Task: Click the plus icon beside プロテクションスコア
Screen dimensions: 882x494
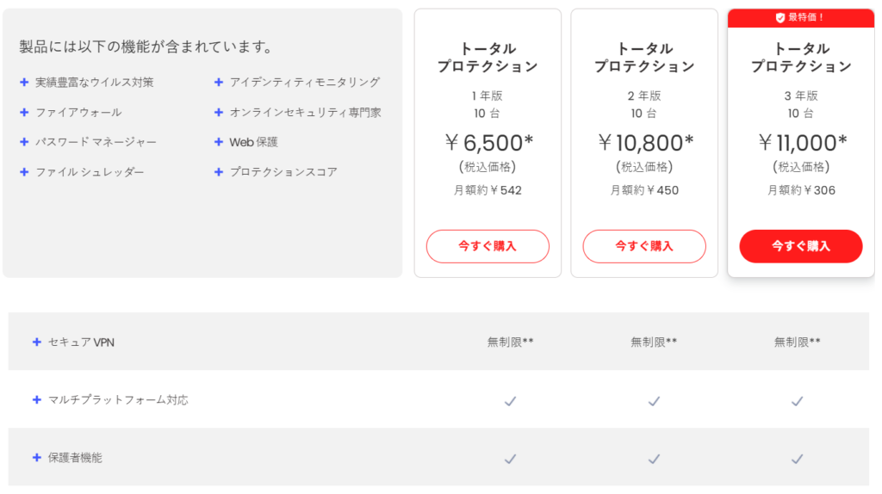Action: click(219, 172)
